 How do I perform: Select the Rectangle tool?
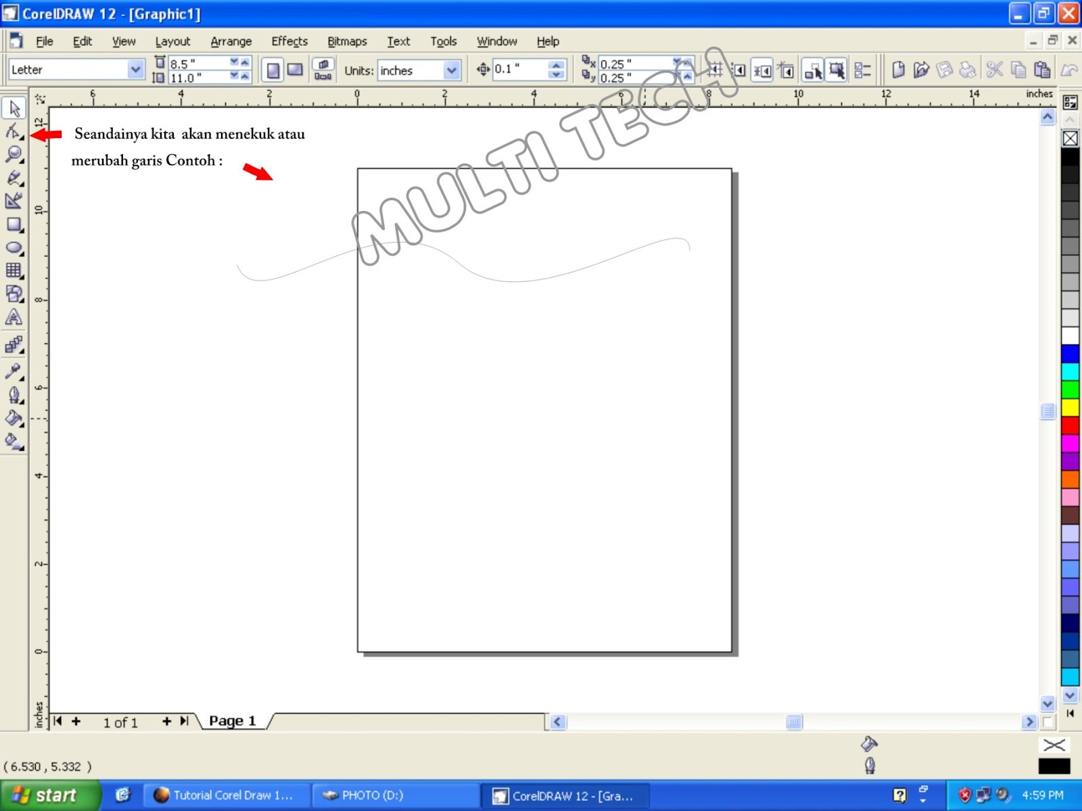[14, 224]
